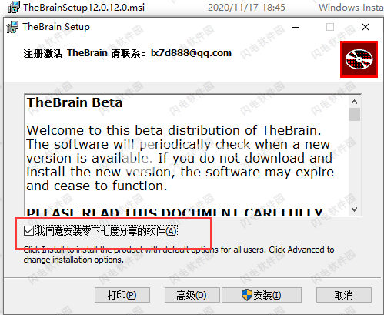Click the empty scrollbar track below the thumb
The width and height of the screenshot is (384, 315).
pyautogui.click(x=355, y=163)
